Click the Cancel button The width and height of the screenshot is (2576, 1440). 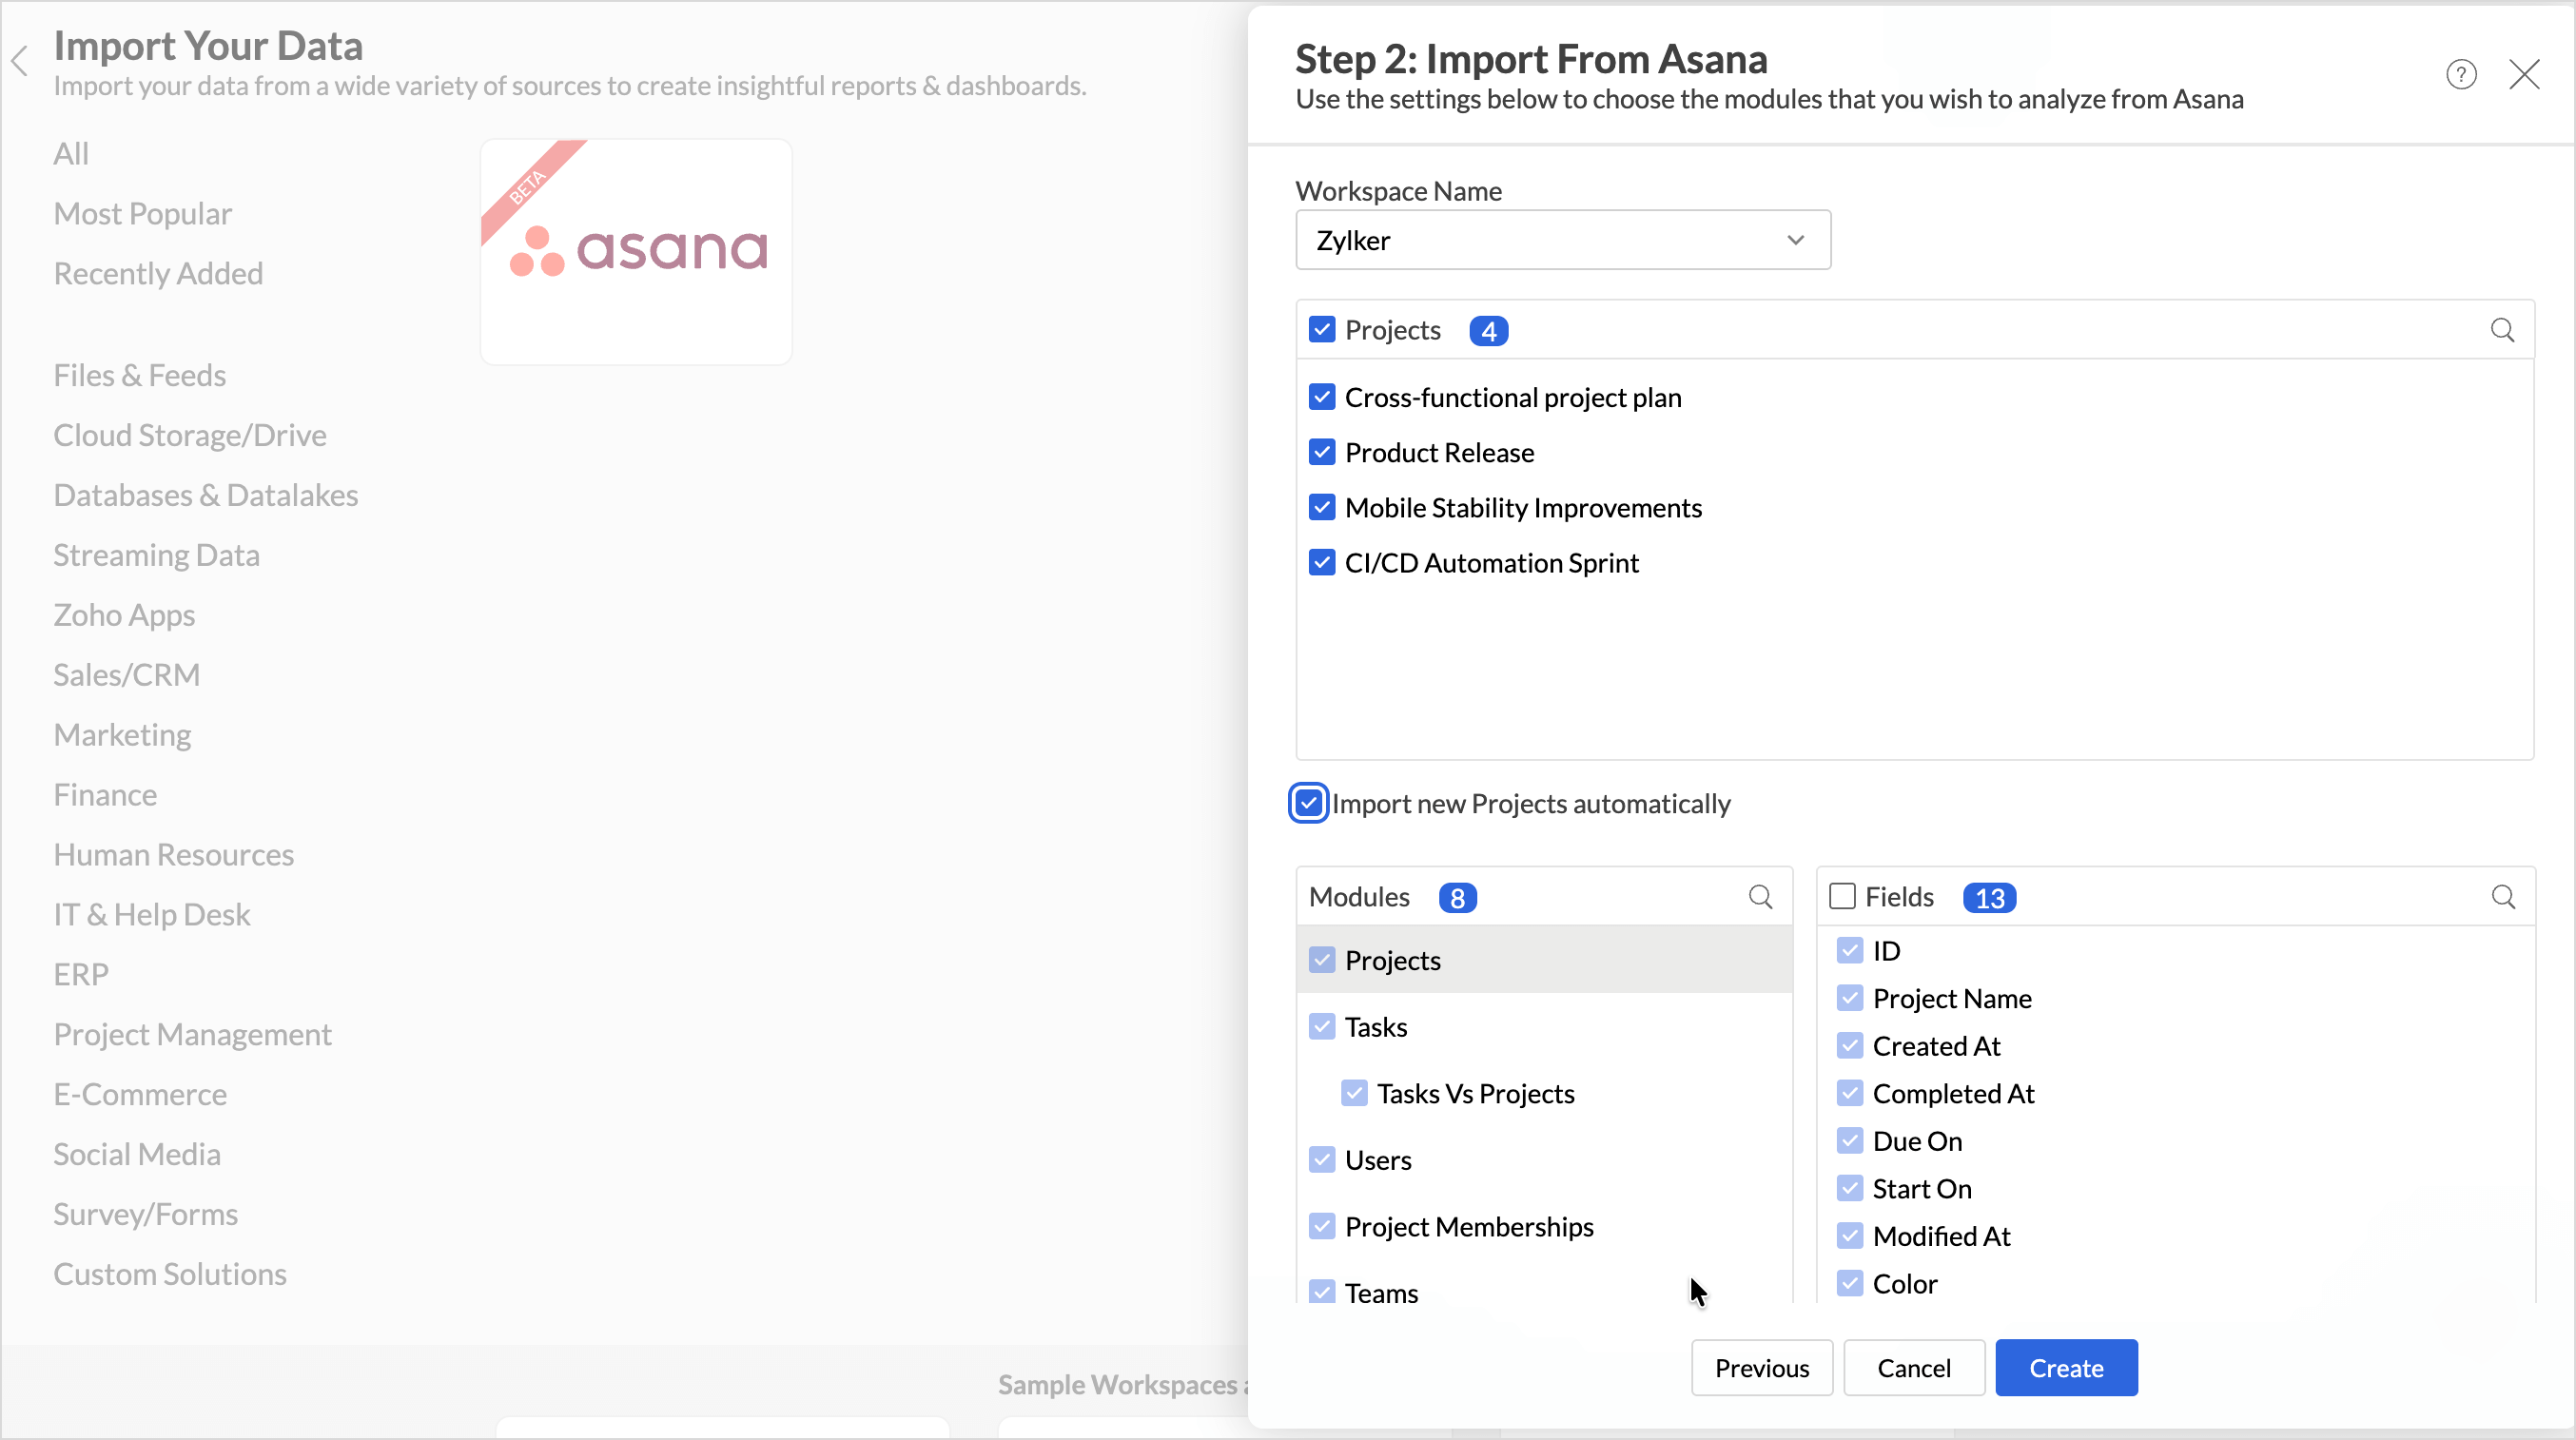[x=1913, y=1367]
